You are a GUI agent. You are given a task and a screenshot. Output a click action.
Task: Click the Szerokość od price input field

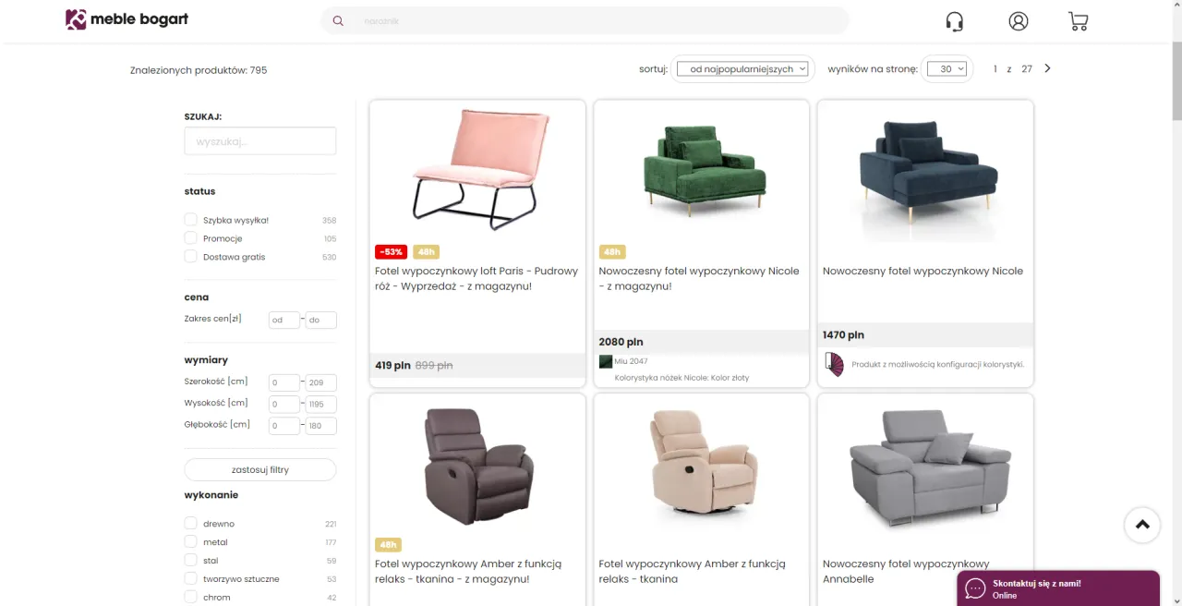(283, 382)
